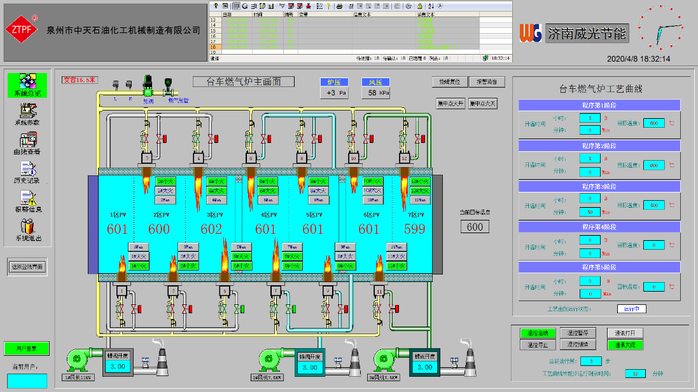Click the 2#风机7.5KW fan icon
The width and height of the screenshot is (698, 392).
click(x=270, y=359)
